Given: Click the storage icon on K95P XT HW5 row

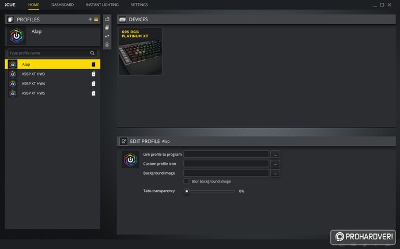Looking at the screenshot, I should tap(93, 93).
